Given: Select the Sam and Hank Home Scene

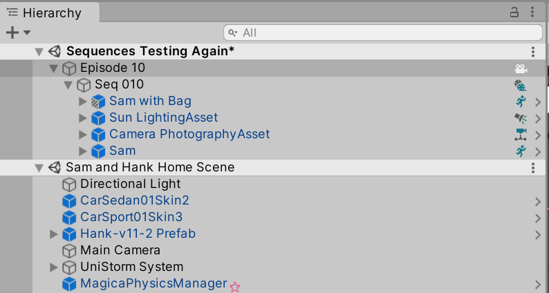Looking at the screenshot, I should tap(150, 167).
